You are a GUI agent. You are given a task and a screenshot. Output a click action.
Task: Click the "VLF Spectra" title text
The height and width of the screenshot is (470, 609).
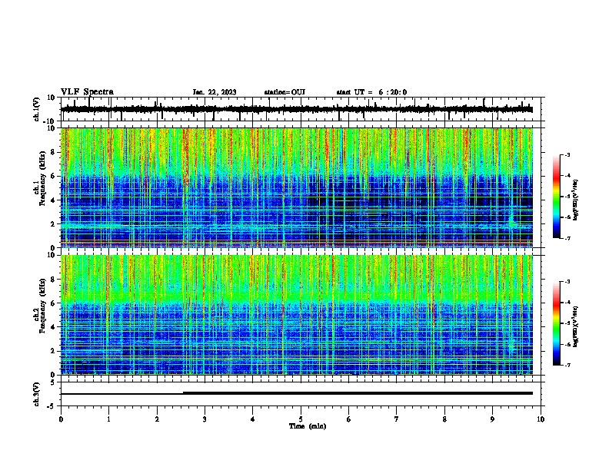tap(87, 92)
